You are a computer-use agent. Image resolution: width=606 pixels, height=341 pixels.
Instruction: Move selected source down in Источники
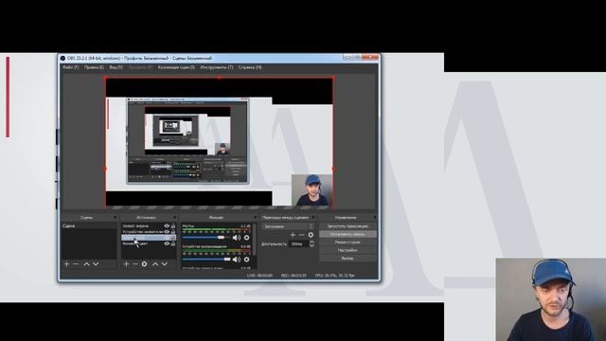pyautogui.click(x=164, y=264)
